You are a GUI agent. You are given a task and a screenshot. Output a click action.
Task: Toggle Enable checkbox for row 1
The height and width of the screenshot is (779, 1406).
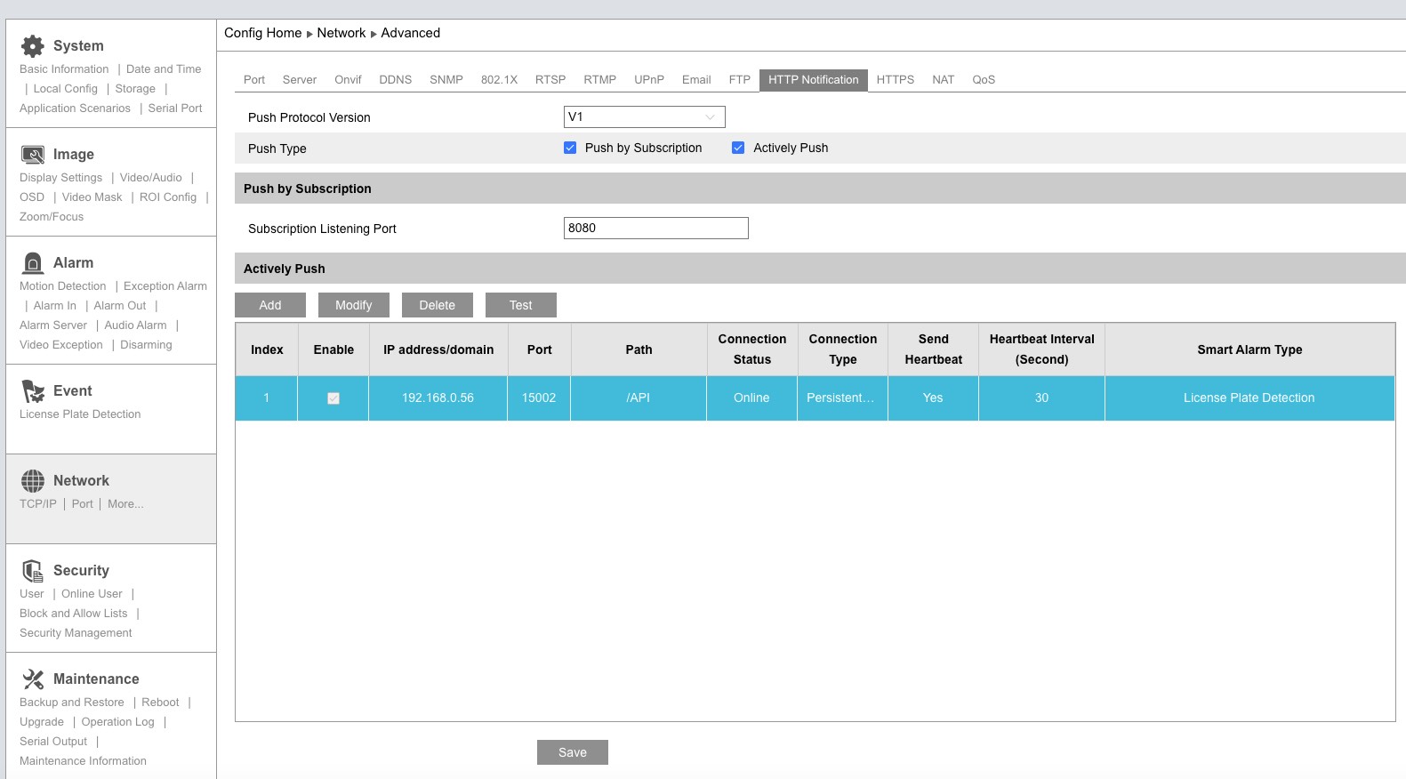[333, 398]
